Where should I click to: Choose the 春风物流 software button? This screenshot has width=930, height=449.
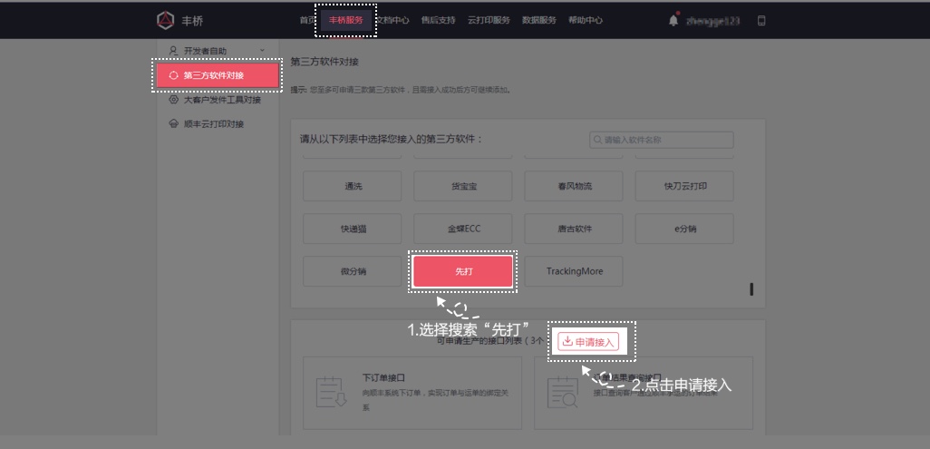tap(574, 187)
